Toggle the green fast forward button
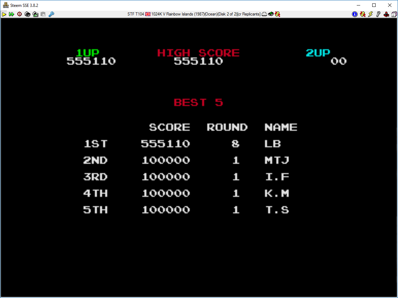The height and width of the screenshot is (298, 398). (x=12, y=14)
